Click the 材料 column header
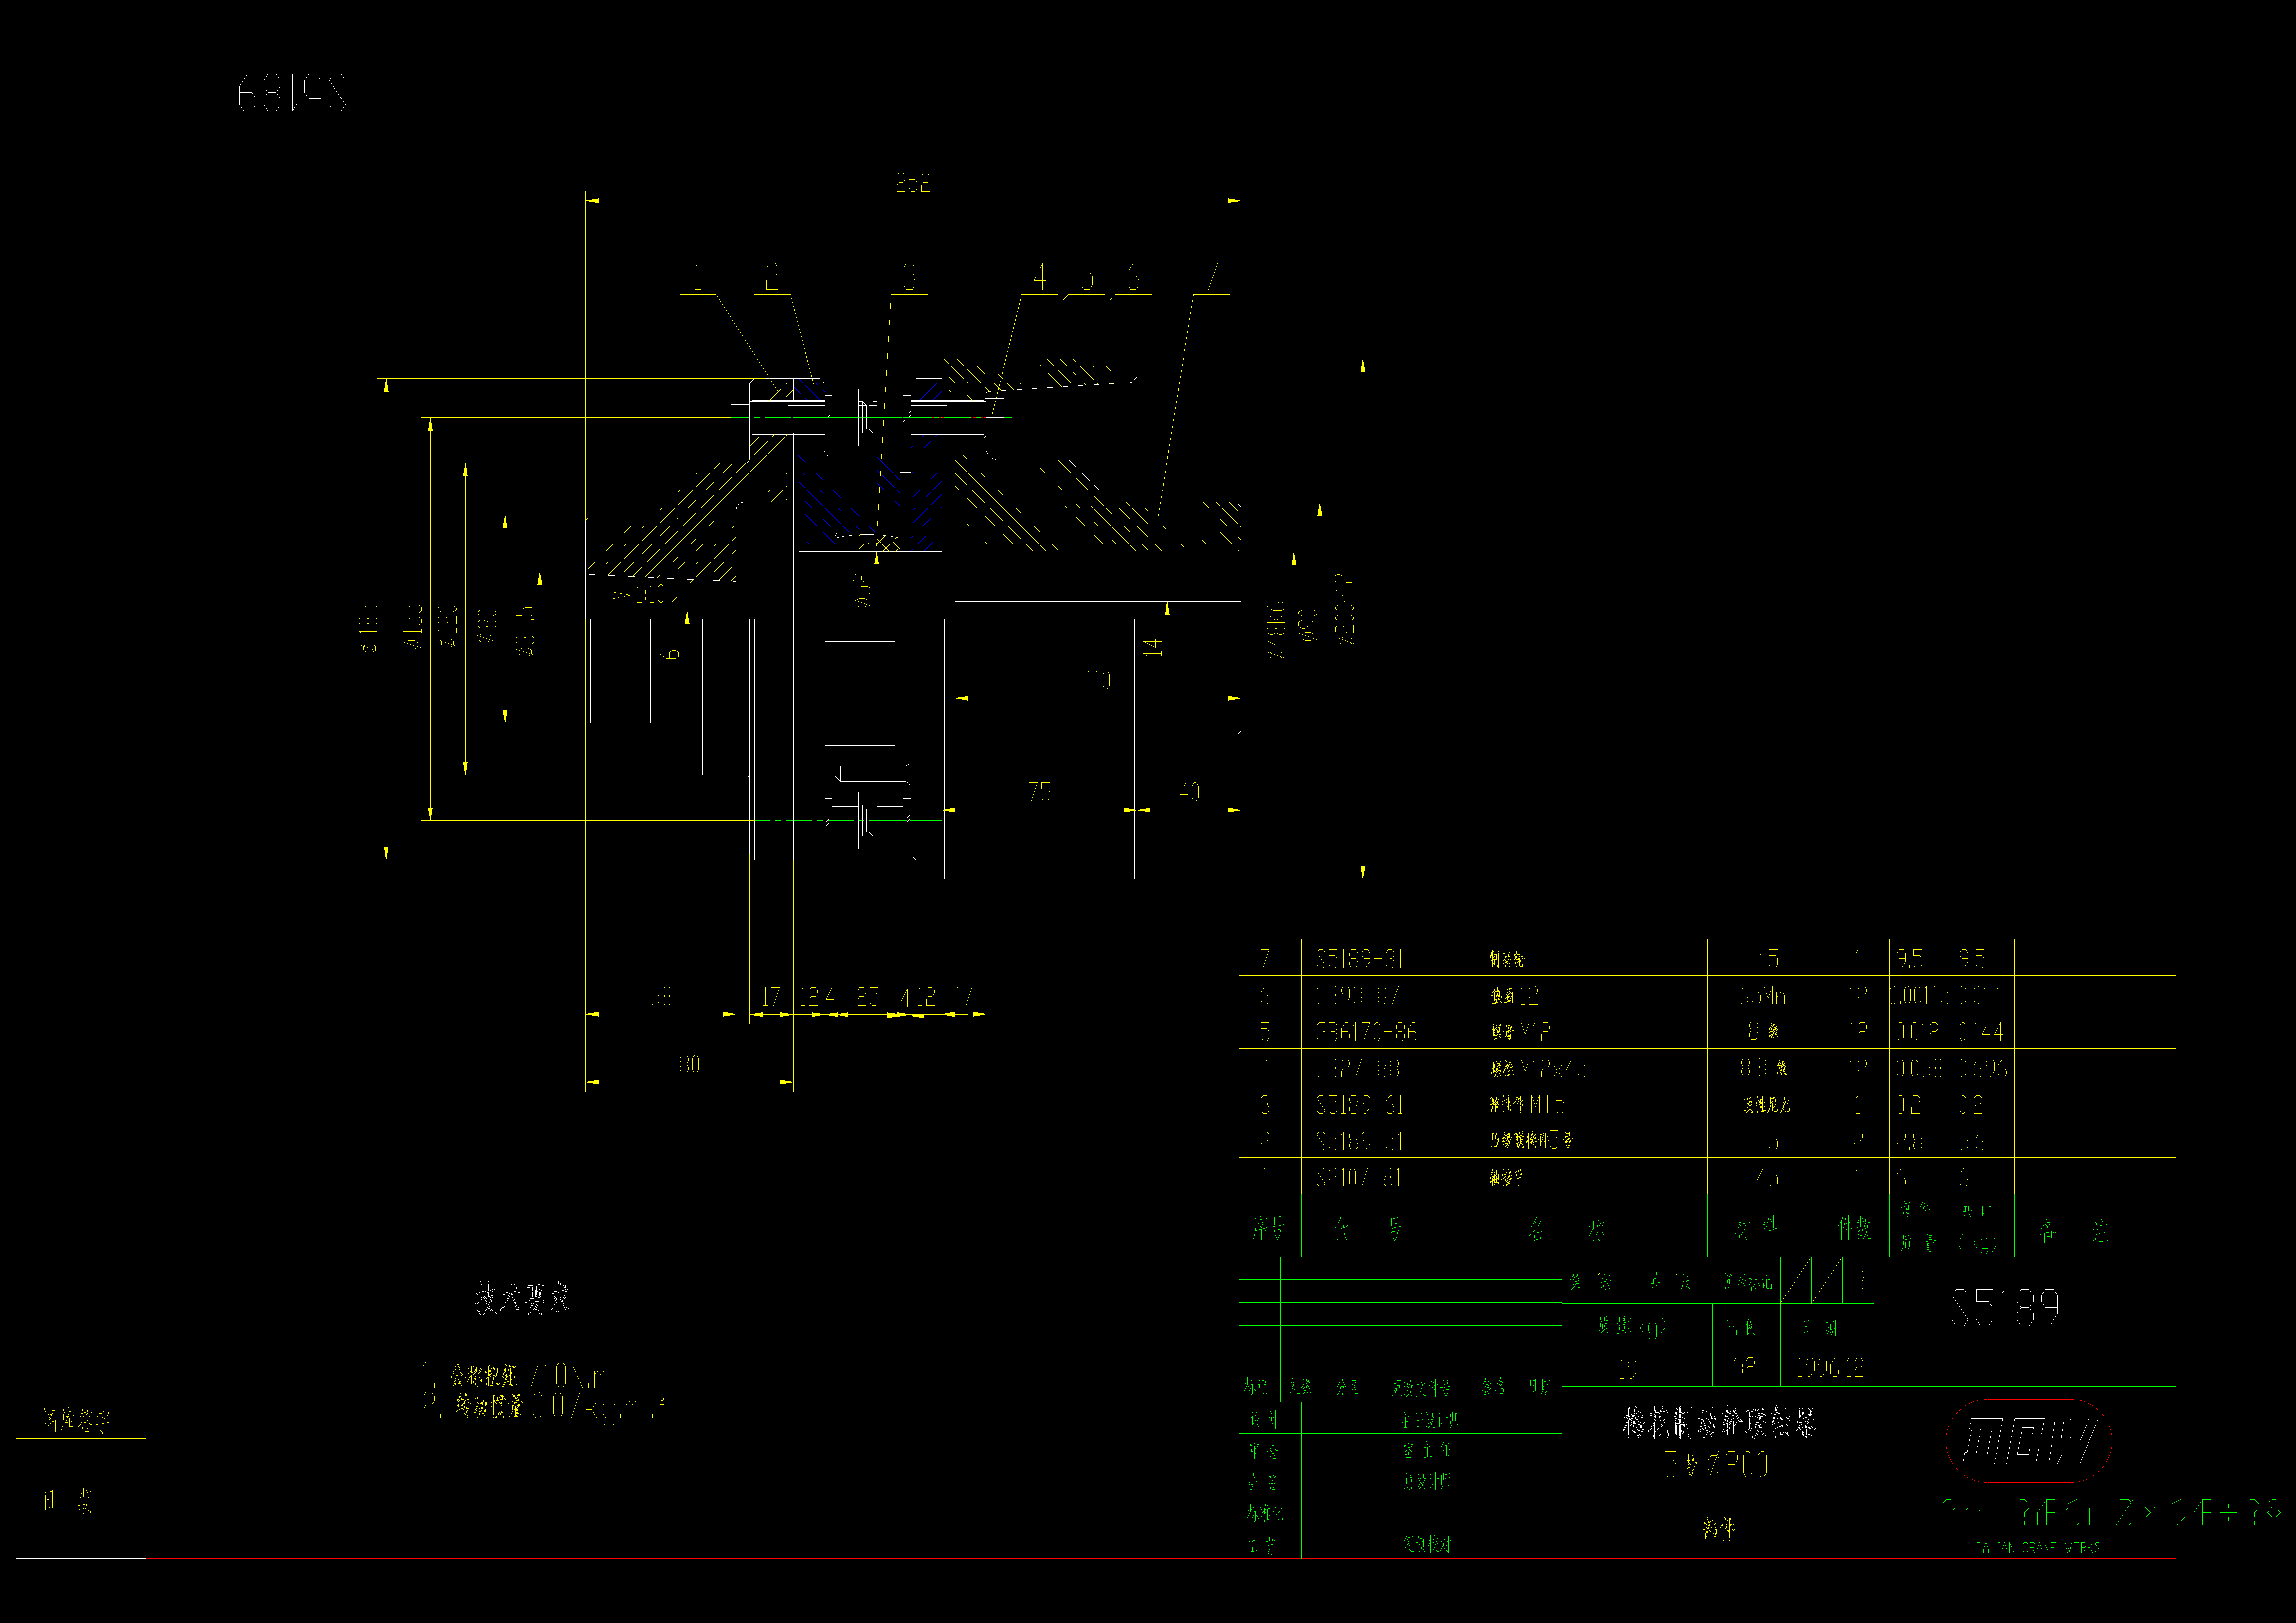This screenshot has height=1623, width=2296. click(1756, 1228)
